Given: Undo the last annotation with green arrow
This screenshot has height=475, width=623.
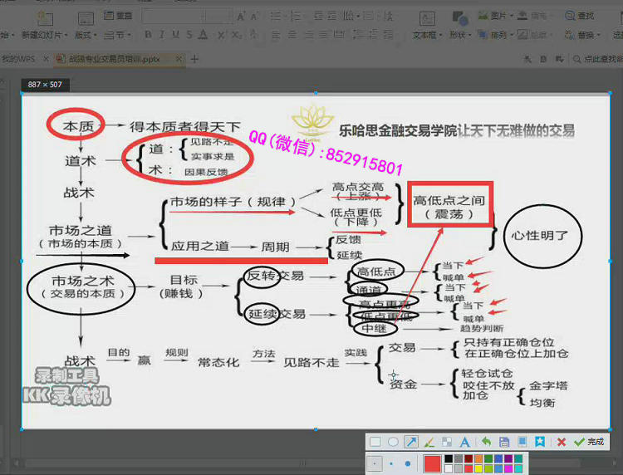Looking at the screenshot, I should coord(486,442).
